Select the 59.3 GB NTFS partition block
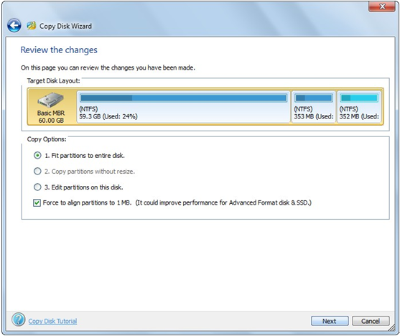400x336 pixels. 183,107
